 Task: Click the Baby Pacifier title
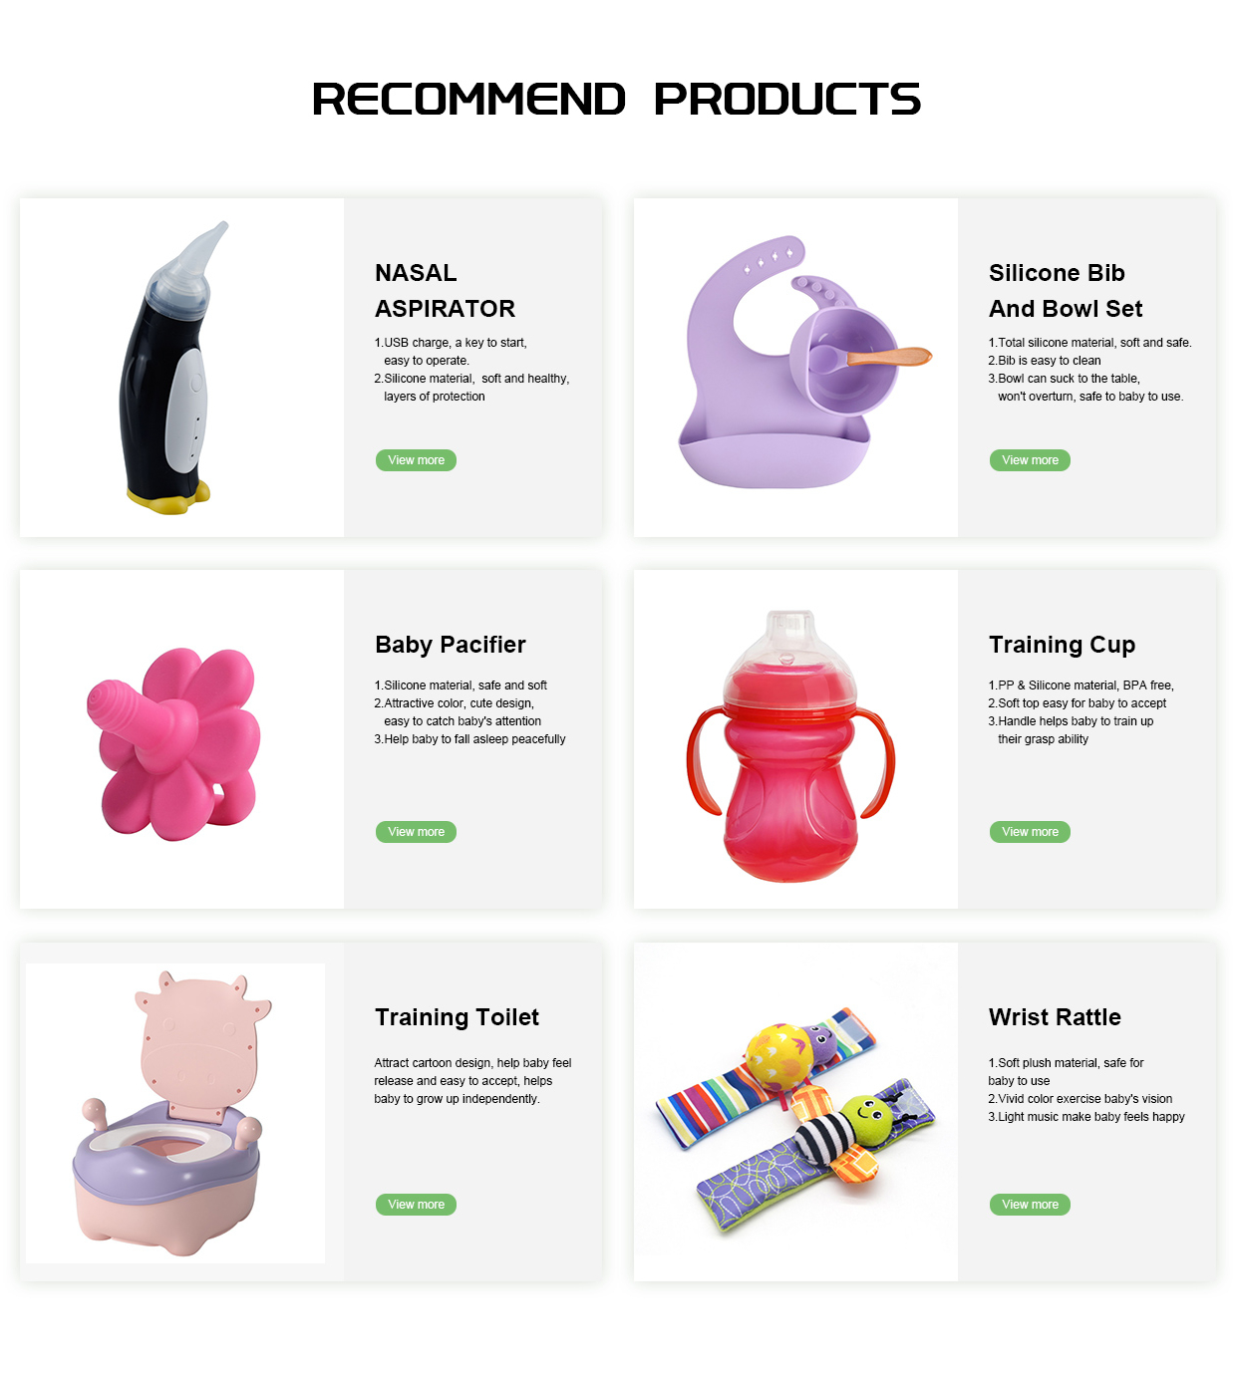pyautogui.click(x=451, y=645)
